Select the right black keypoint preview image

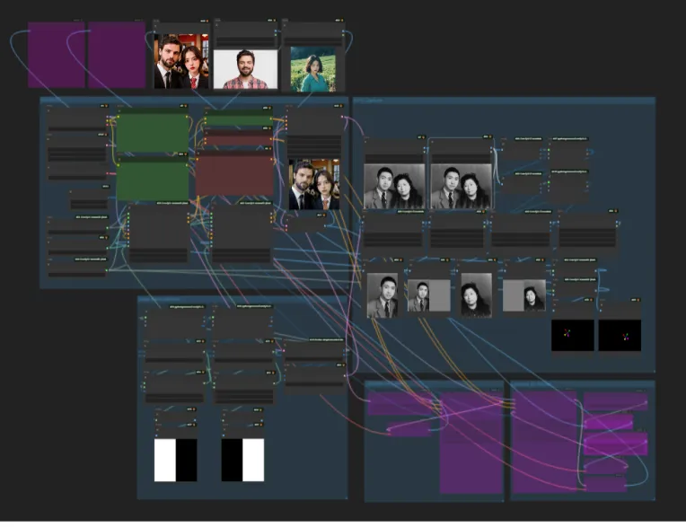point(620,335)
